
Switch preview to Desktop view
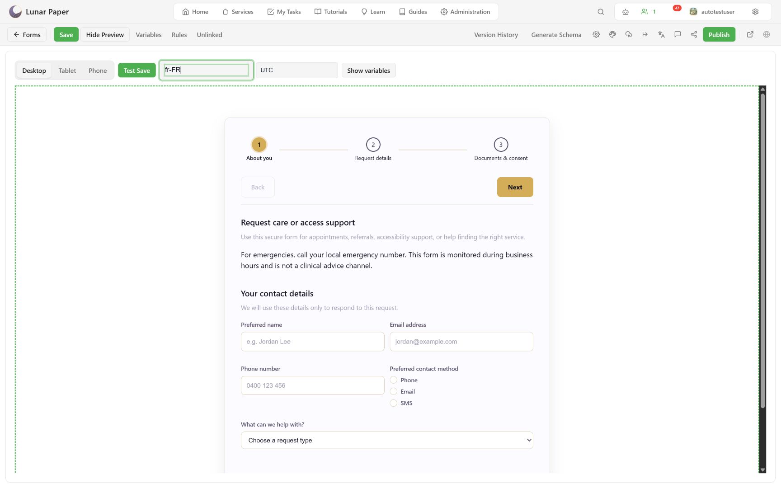click(34, 70)
